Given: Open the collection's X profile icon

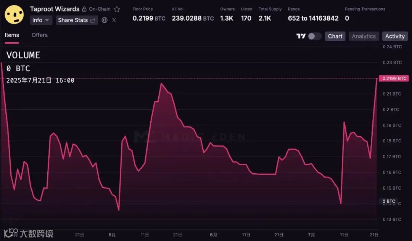Looking at the screenshot, I should tap(114, 20).
